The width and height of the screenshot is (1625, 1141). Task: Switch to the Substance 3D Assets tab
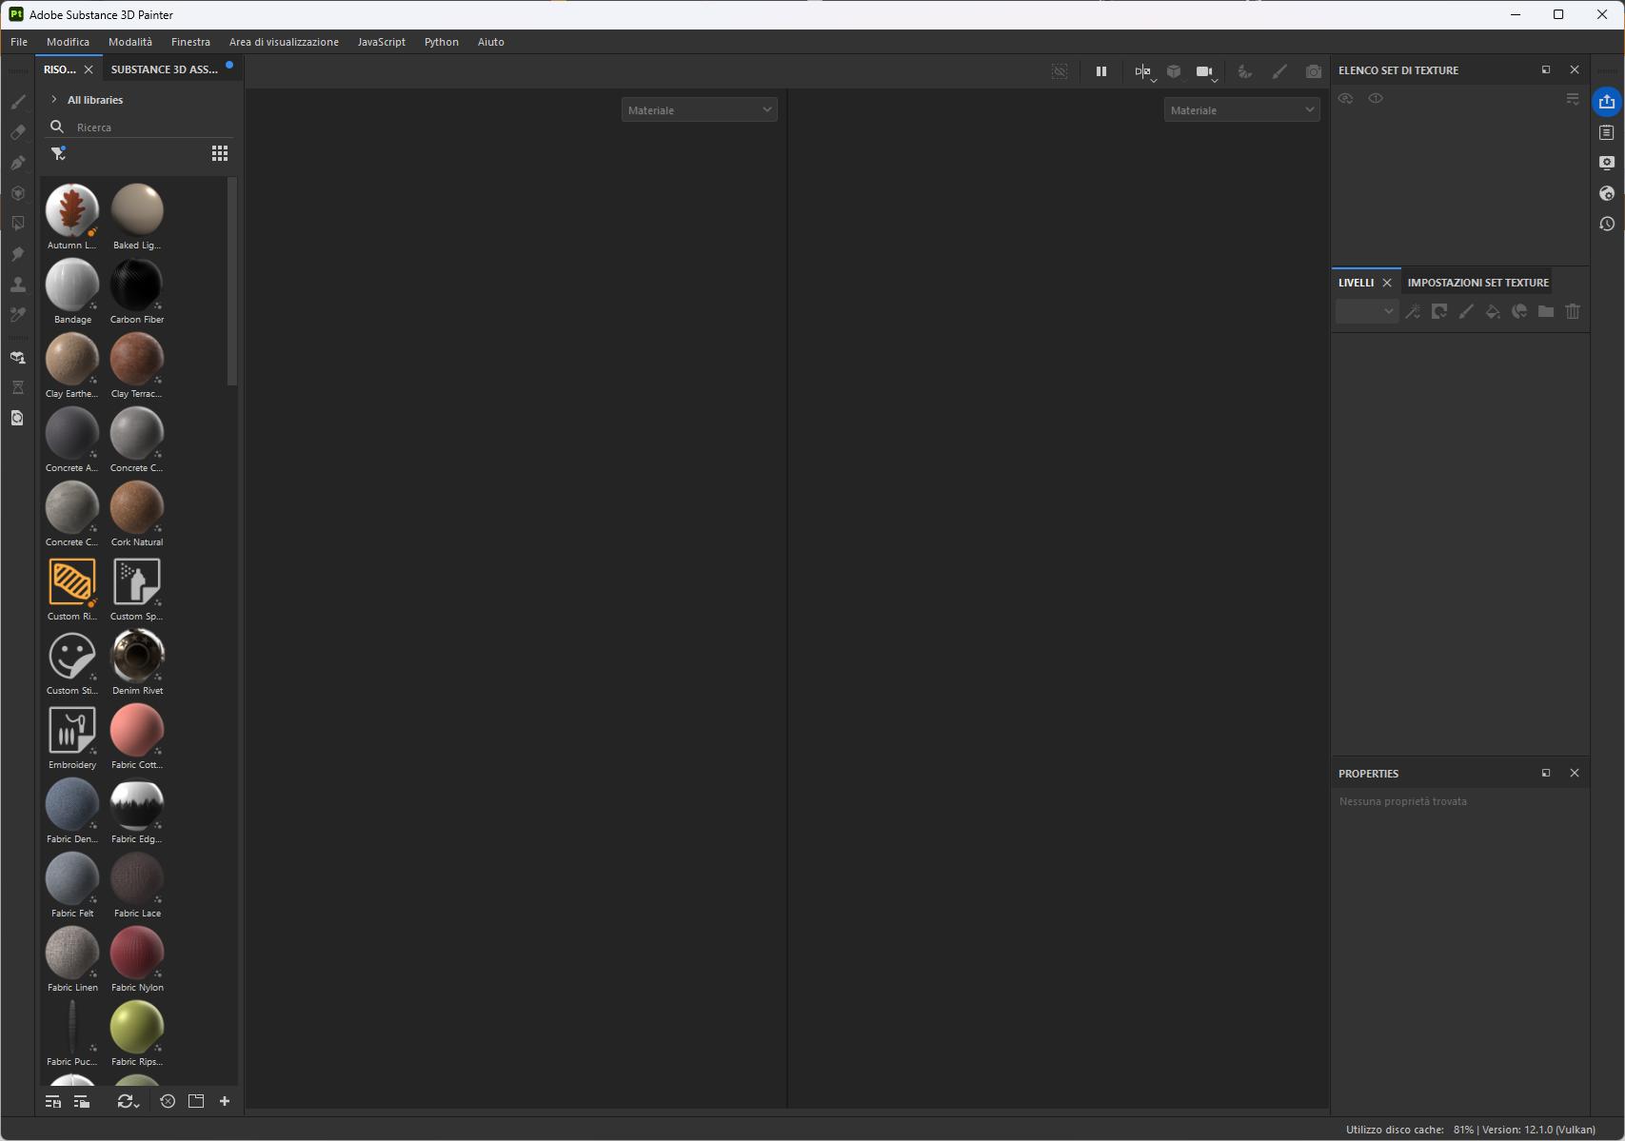(x=165, y=69)
